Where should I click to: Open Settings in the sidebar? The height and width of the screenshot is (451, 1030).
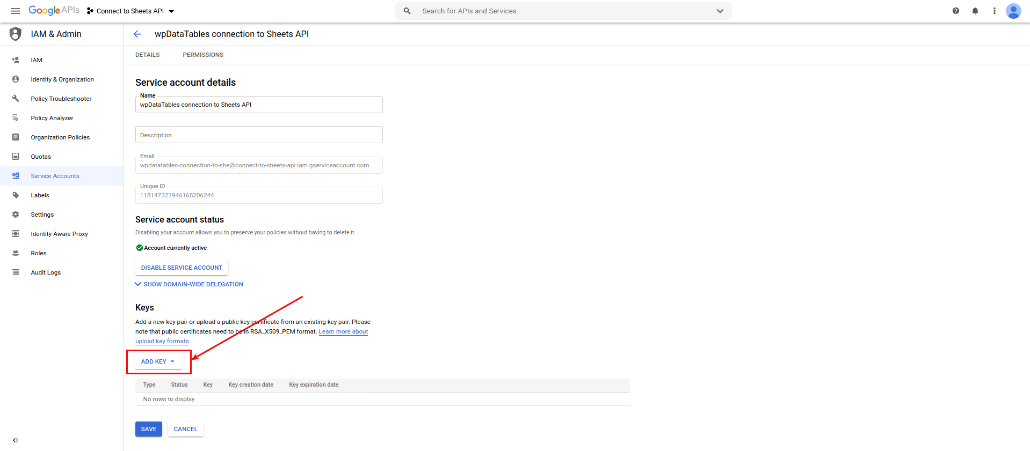(x=42, y=215)
